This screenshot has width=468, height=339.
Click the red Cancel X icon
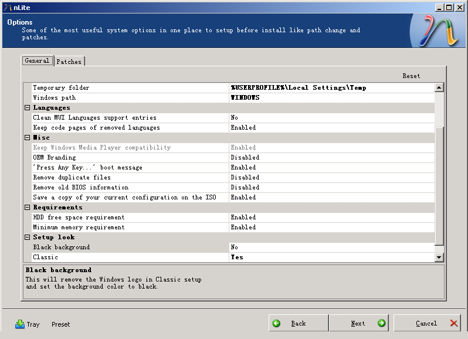454,323
